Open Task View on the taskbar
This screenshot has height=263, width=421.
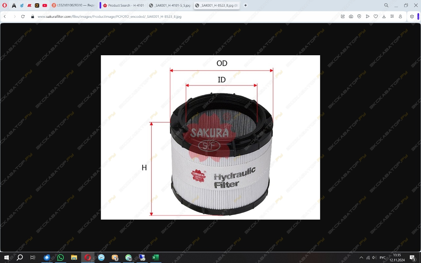33,257
